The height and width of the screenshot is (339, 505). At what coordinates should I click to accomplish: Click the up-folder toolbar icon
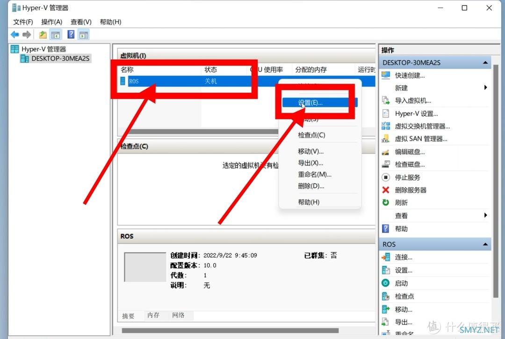(43, 35)
